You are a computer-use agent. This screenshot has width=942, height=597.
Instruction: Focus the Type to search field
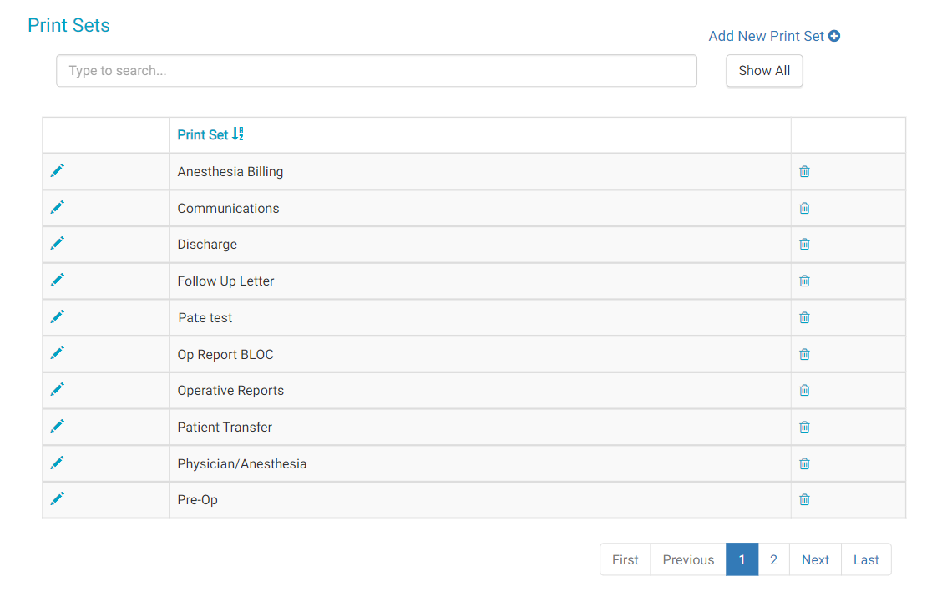pyautogui.click(x=376, y=71)
